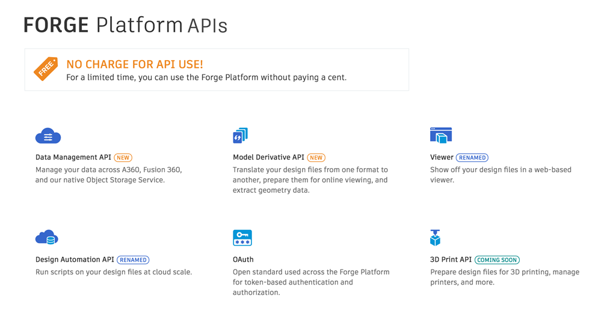Image resolution: width=616 pixels, height=329 pixels.
Task: Click the Viewer browser cube icon
Action: coord(441,136)
